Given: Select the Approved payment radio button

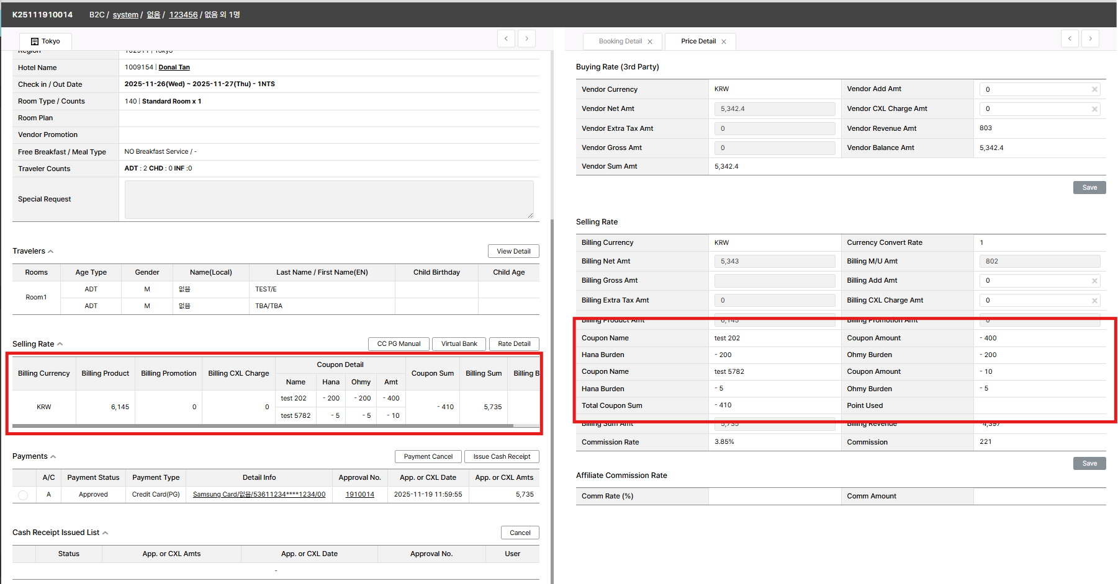Looking at the screenshot, I should [23, 495].
